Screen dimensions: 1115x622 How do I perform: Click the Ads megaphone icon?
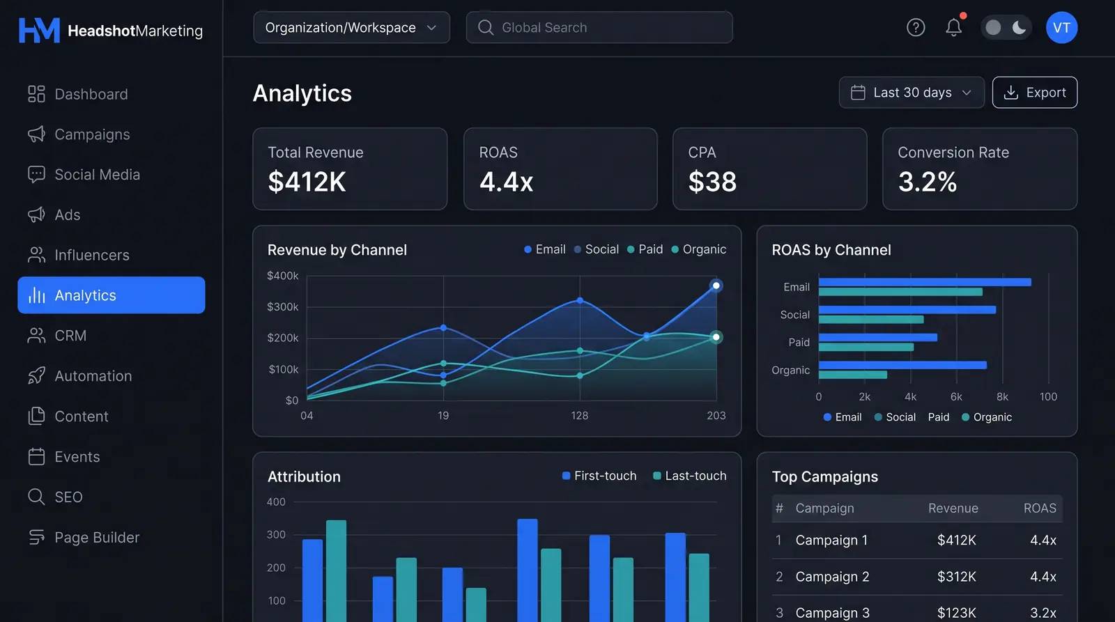coord(36,215)
